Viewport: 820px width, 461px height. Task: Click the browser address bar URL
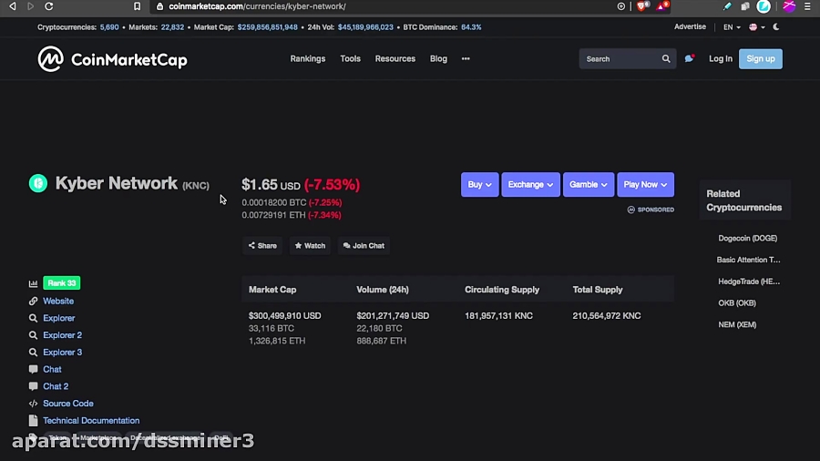[x=257, y=6]
